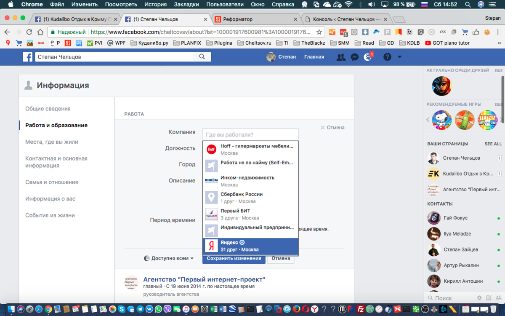The image size is (505, 316).
Task: Click the Wi-Fi icon in menu bar
Action: click(x=348, y=5)
